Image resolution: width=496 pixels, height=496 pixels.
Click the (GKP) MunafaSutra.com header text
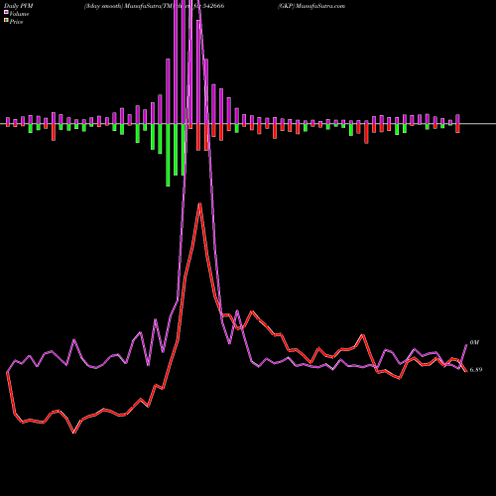point(311,6)
